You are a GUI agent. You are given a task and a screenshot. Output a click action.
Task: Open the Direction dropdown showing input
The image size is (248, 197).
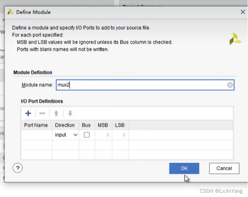click(x=66, y=135)
